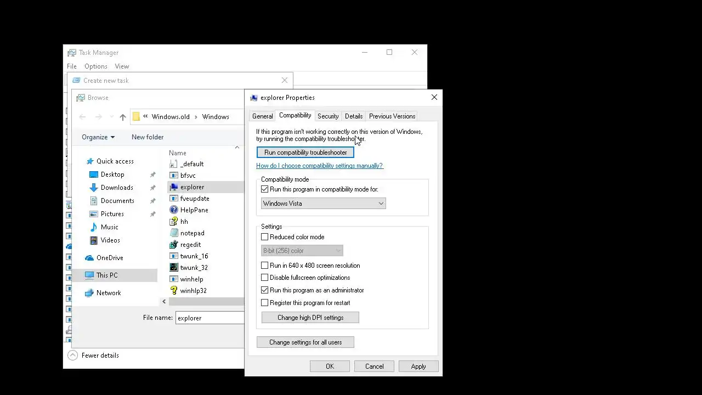Select the Windows.old breadcrumb segment
The height and width of the screenshot is (395, 702).
point(171,117)
